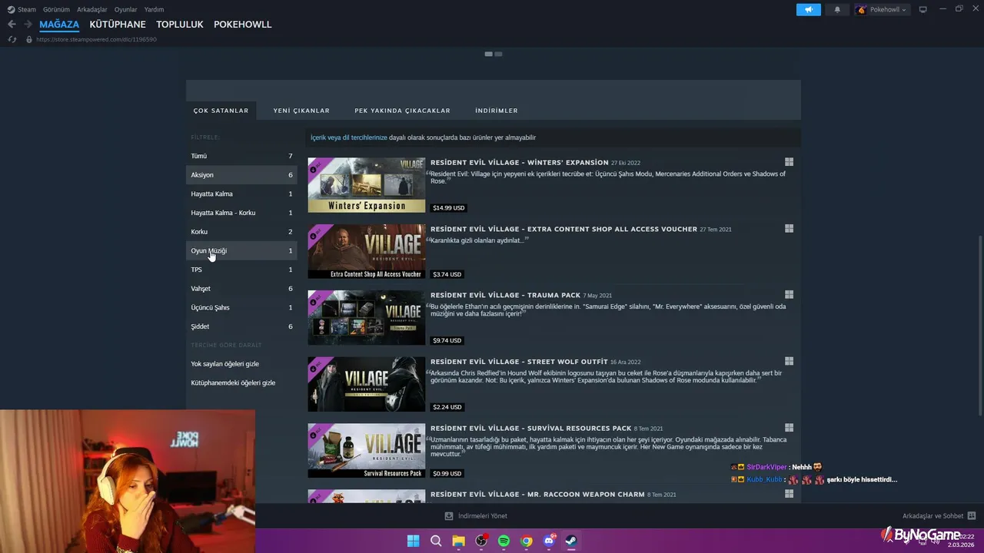Go to MAĞAZA section
The image size is (984, 553).
click(59, 25)
